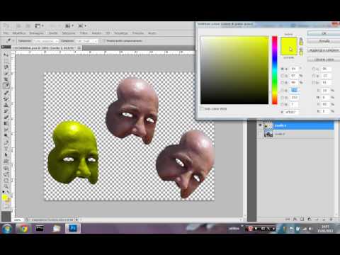This screenshot has height=255, width=340.
Task: Select the Clone Stamp tool
Action: [x=6, y=105]
